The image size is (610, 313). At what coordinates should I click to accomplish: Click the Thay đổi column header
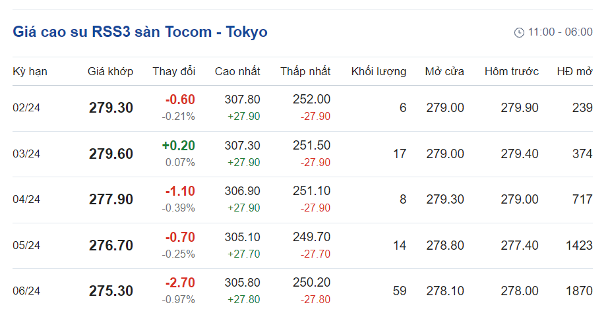pos(173,71)
